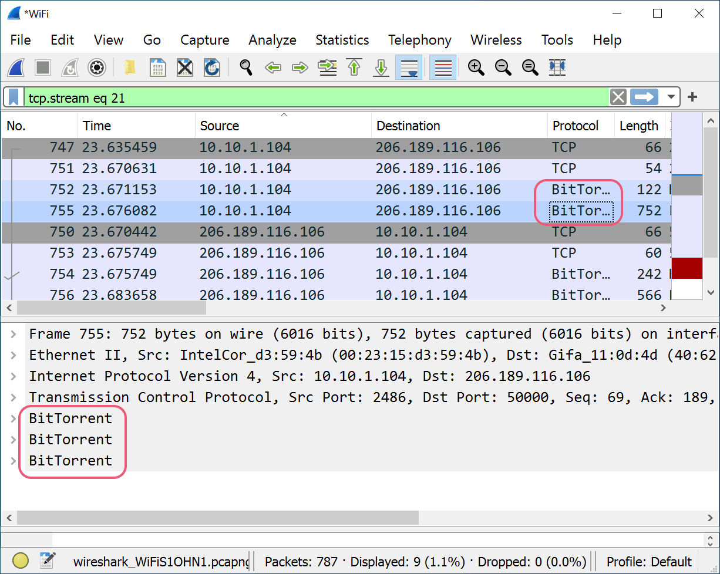
Task: Expand the Internet Protocol Version 4 section
Action: 14,376
